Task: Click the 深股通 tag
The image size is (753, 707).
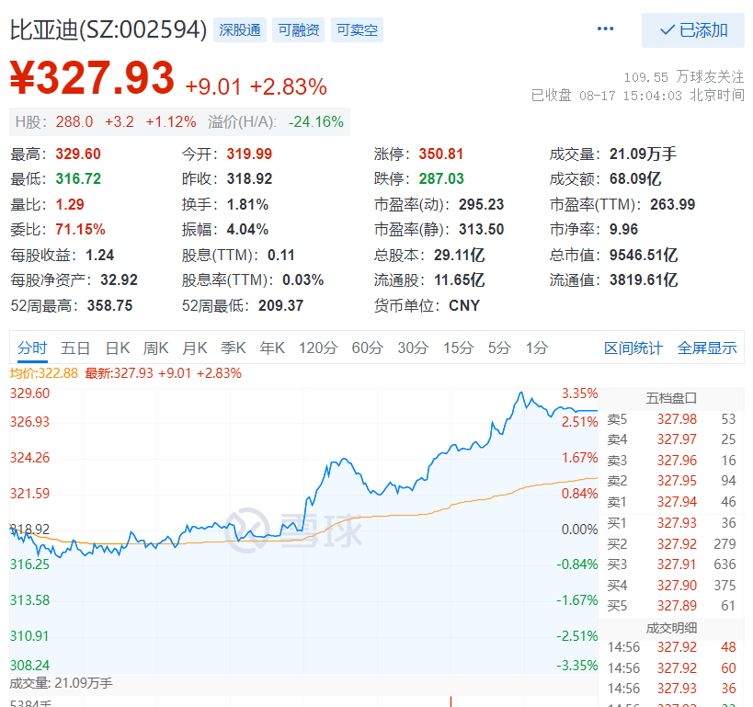Action: (x=240, y=30)
